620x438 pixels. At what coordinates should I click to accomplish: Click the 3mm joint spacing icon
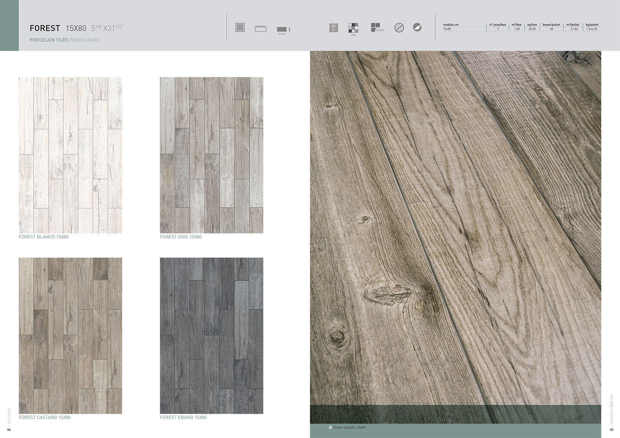[x=377, y=27]
